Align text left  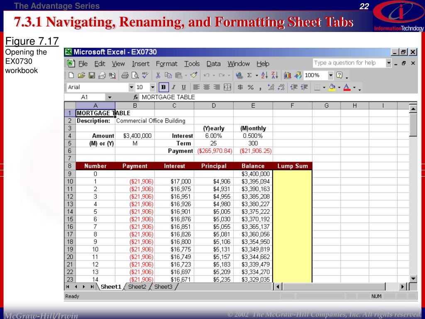(196, 87)
